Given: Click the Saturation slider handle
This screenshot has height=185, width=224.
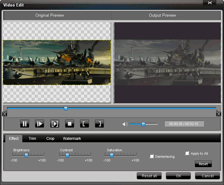Looking at the screenshot, I should (112, 155).
